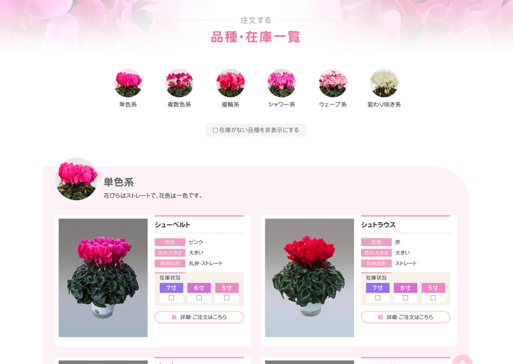The width and height of the screenshot is (513, 364).
Task: Select the シャワー系 category icon
Action: (282, 83)
